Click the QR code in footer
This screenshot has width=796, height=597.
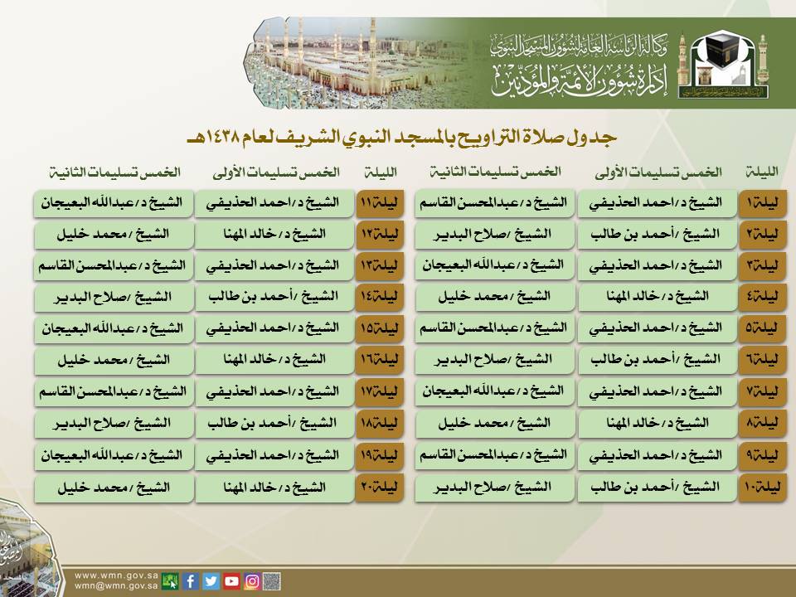pyautogui.click(x=272, y=580)
